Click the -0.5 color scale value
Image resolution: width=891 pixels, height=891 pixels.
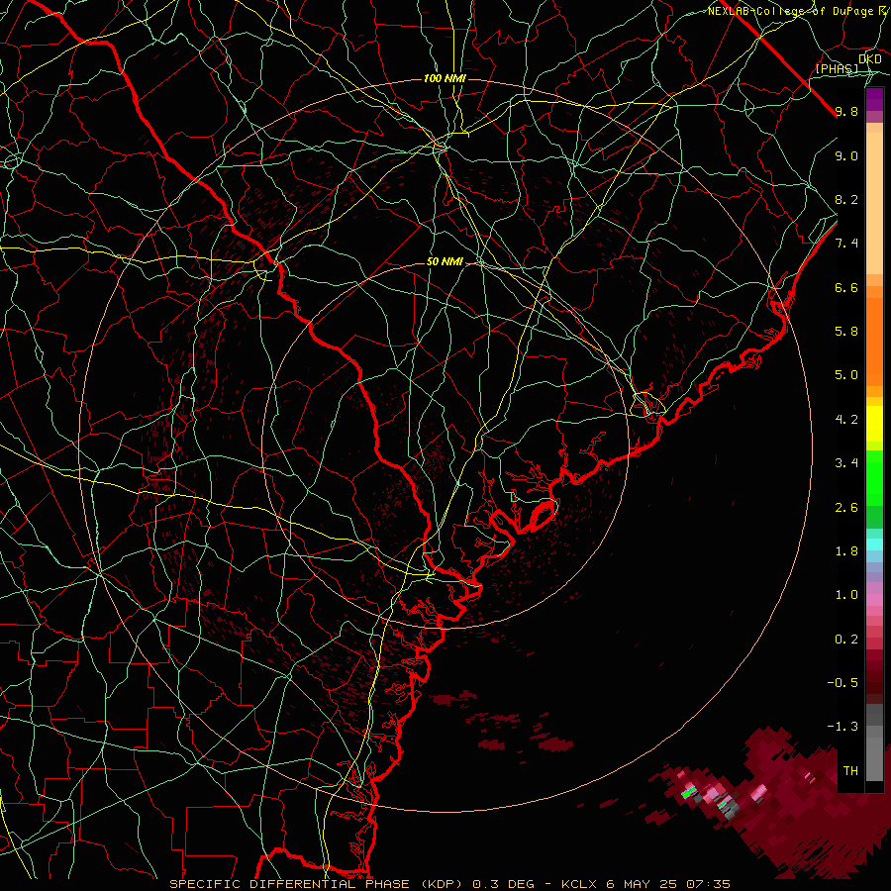coord(842,683)
